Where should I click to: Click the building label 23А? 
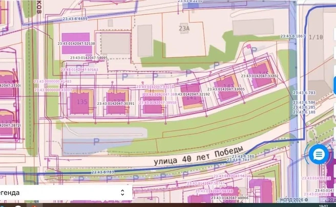pos(184,28)
